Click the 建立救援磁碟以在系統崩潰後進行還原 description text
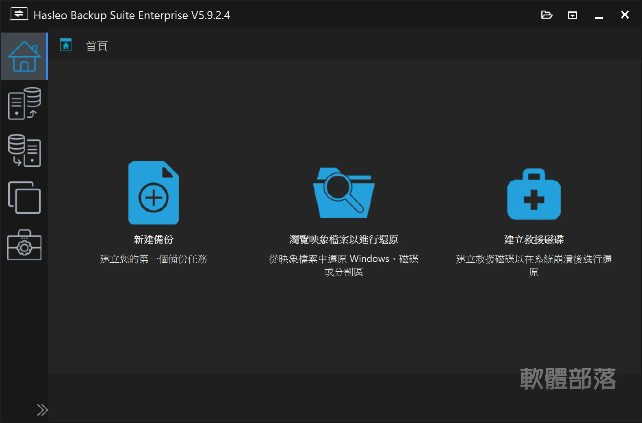 point(534,265)
